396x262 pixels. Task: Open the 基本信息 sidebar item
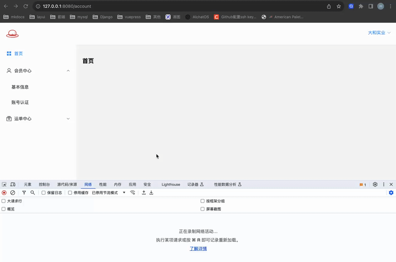click(x=20, y=87)
